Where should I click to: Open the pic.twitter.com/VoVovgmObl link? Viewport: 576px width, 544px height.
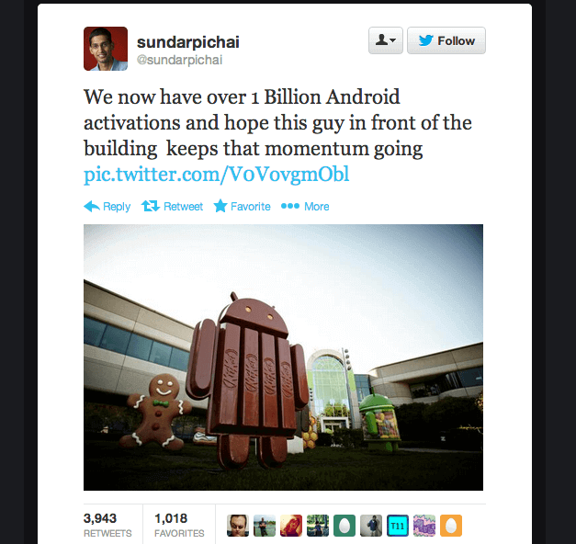point(217,175)
